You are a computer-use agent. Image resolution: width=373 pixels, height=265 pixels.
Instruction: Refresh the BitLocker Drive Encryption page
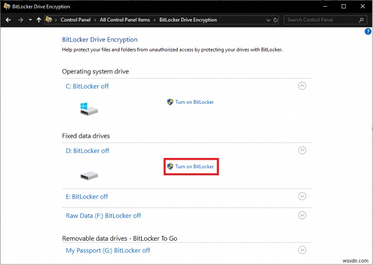[276, 20]
